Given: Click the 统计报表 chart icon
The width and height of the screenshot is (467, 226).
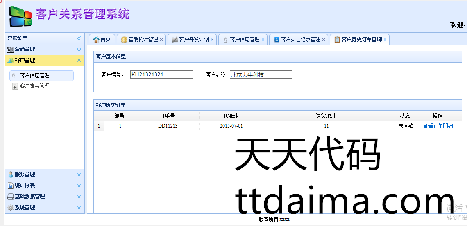Looking at the screenshot, I should [11, 186].
